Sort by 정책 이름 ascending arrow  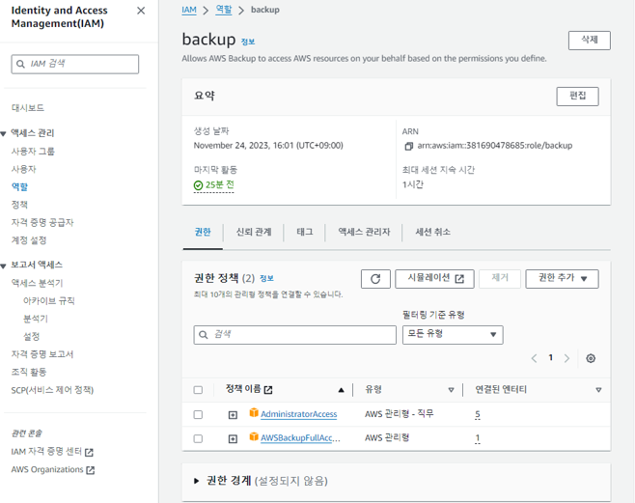coord(341,390)
